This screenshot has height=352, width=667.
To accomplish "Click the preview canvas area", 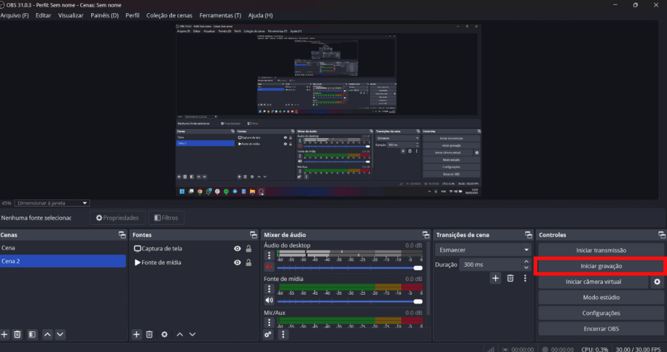I will pos(328,110).
